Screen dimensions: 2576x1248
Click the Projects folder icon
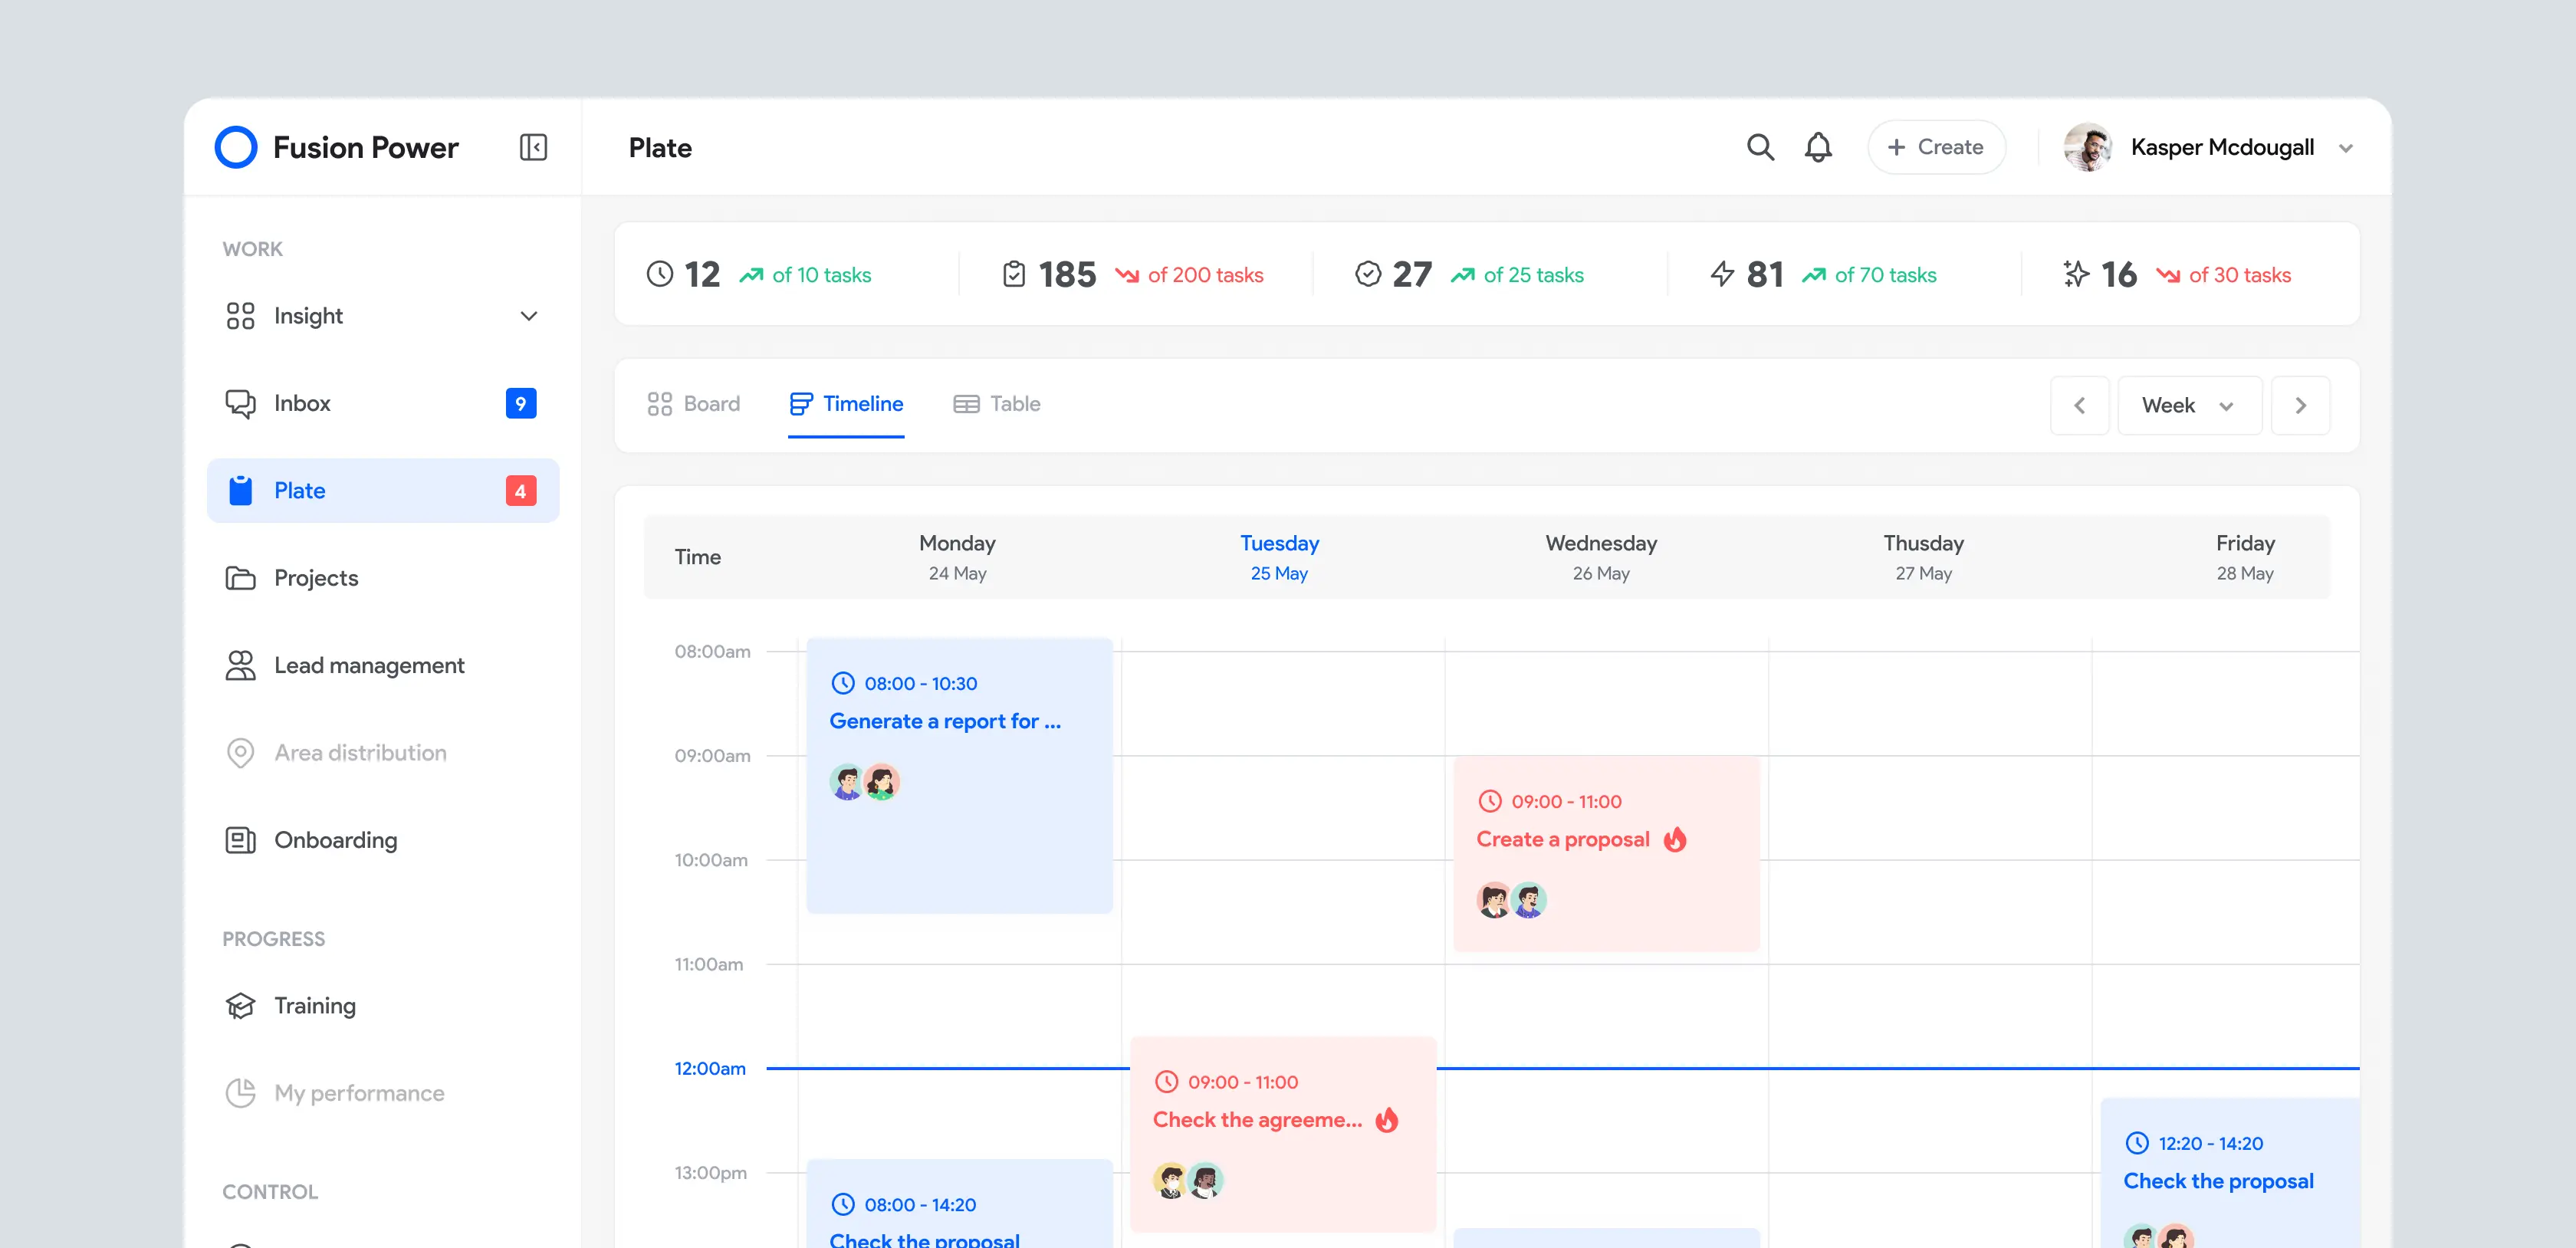coord(240,578)
